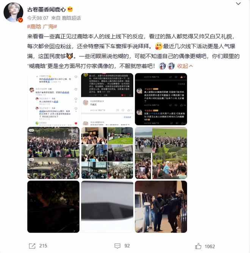Open the first comment screenshot thumbnail
This screenshot has width=250, height=253.
(53, 99)
